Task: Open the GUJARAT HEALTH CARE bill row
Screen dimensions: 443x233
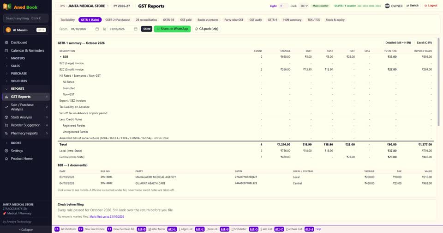Action: click(245, 183)
